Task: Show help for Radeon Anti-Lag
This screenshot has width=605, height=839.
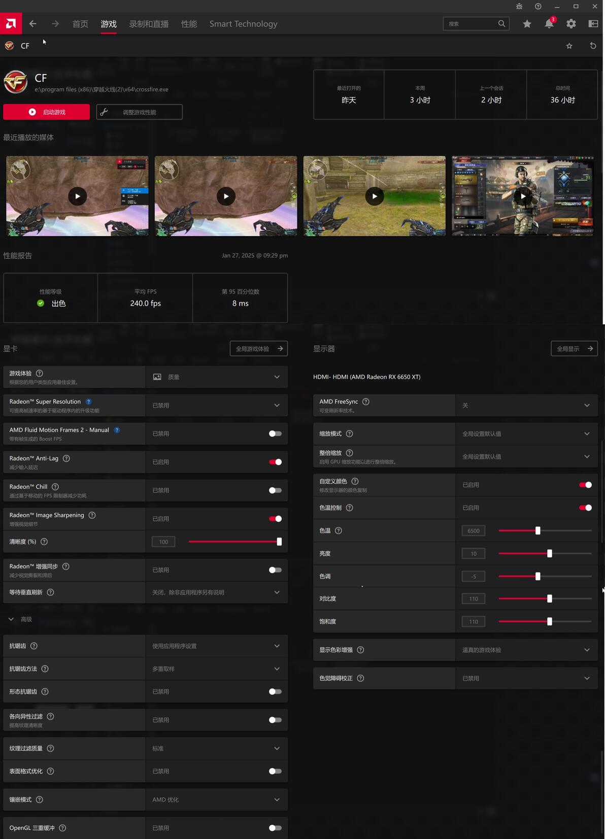Action: pyautogui.click(x=66, y=458)
